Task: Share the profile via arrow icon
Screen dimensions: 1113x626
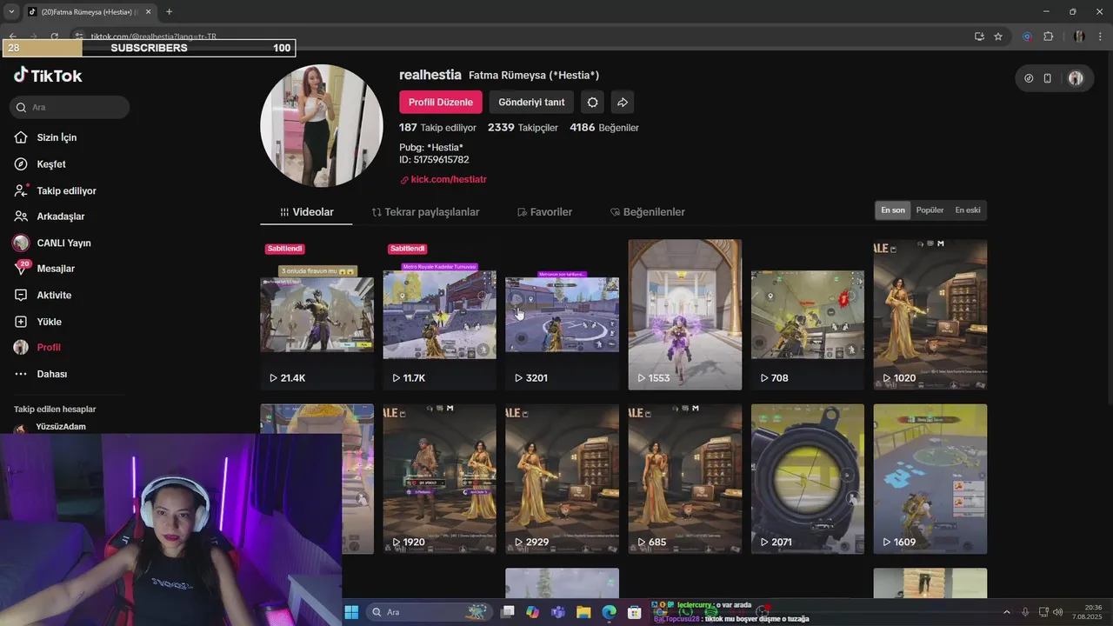Action: point(623,102)
